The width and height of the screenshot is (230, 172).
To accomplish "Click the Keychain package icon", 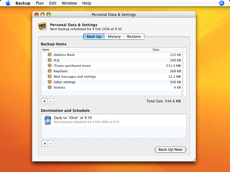I will pos(50,71).
